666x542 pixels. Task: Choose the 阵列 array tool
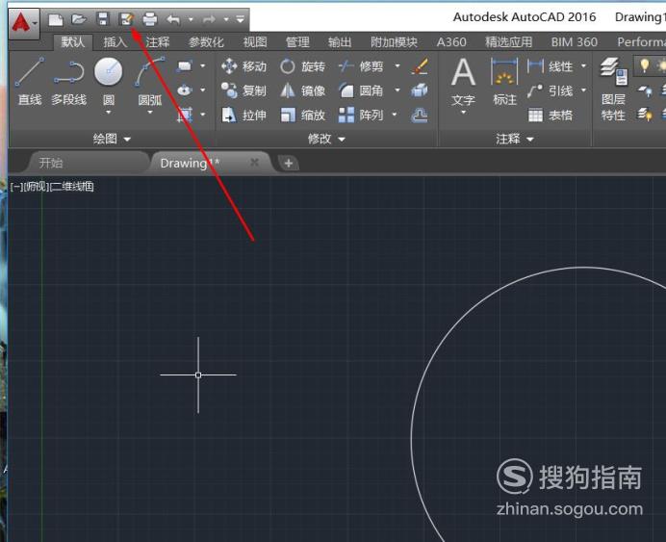pos(361,115)
